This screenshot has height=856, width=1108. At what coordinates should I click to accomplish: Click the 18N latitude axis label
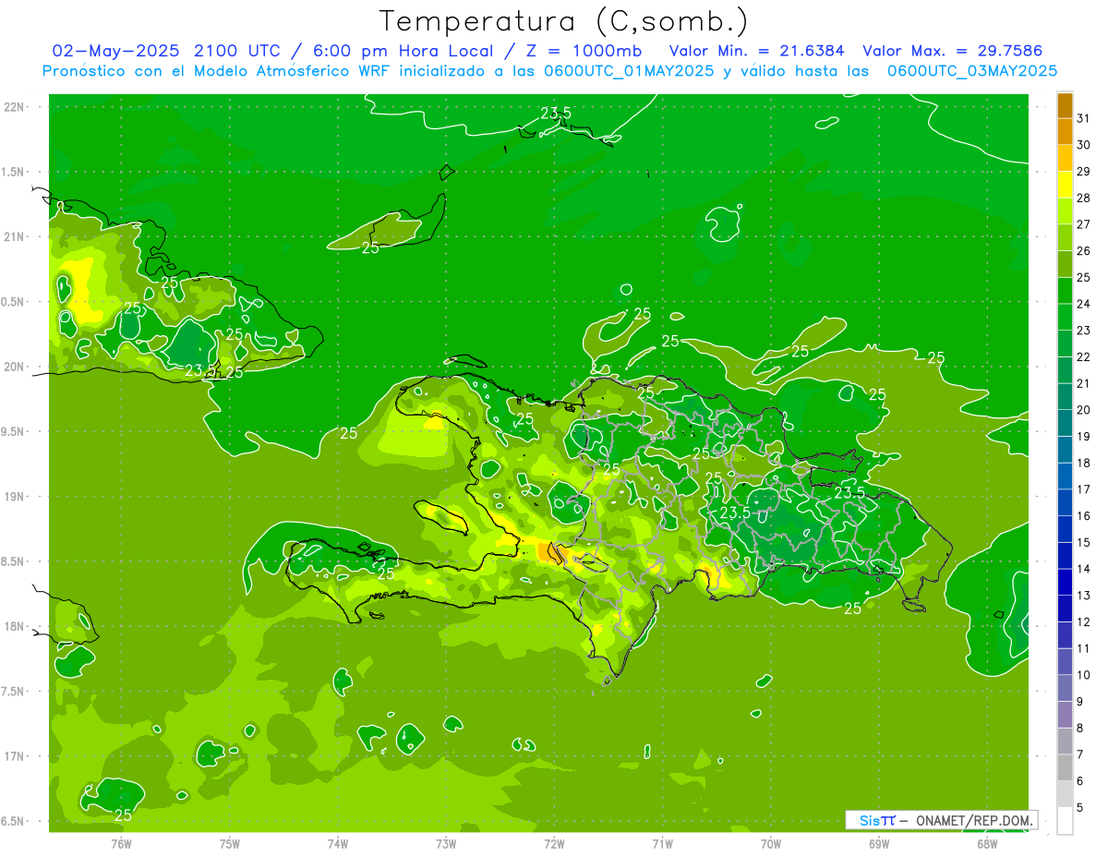tap(13, 627)
